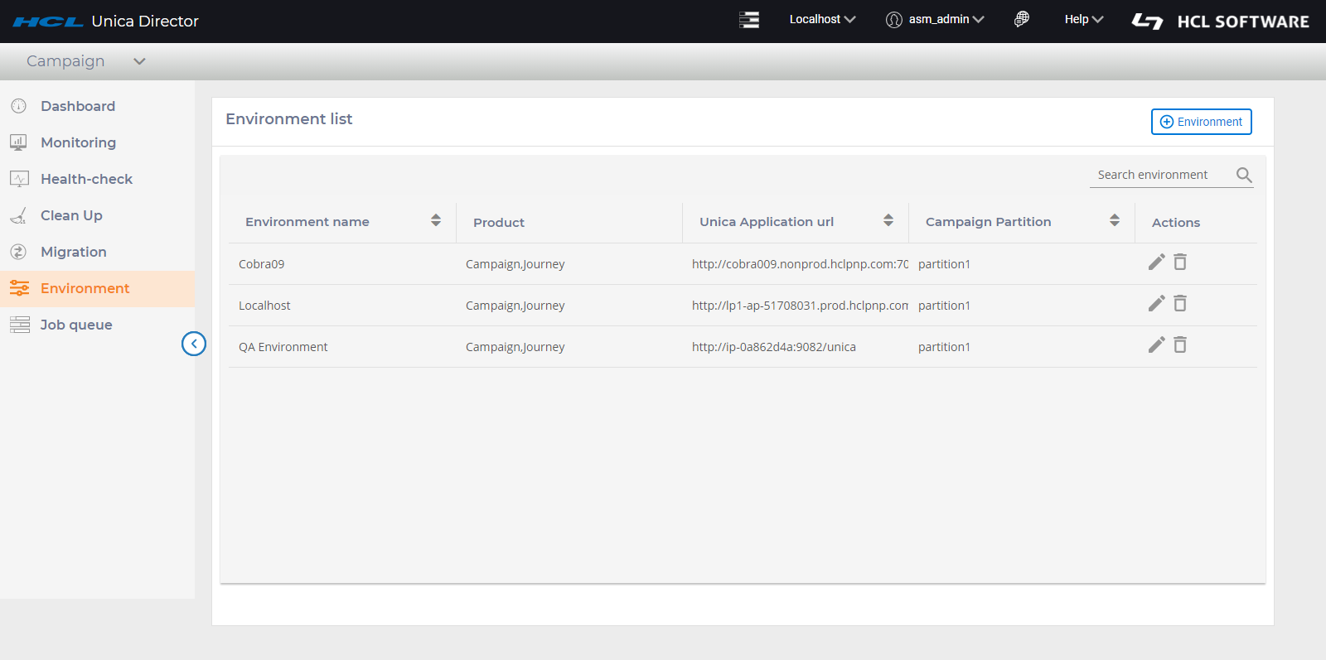Image resolution: width=1326 pixels, height=660 pixels.
Task: Click the trash icon for Cobra09 row
Action: pos(1180,263)
